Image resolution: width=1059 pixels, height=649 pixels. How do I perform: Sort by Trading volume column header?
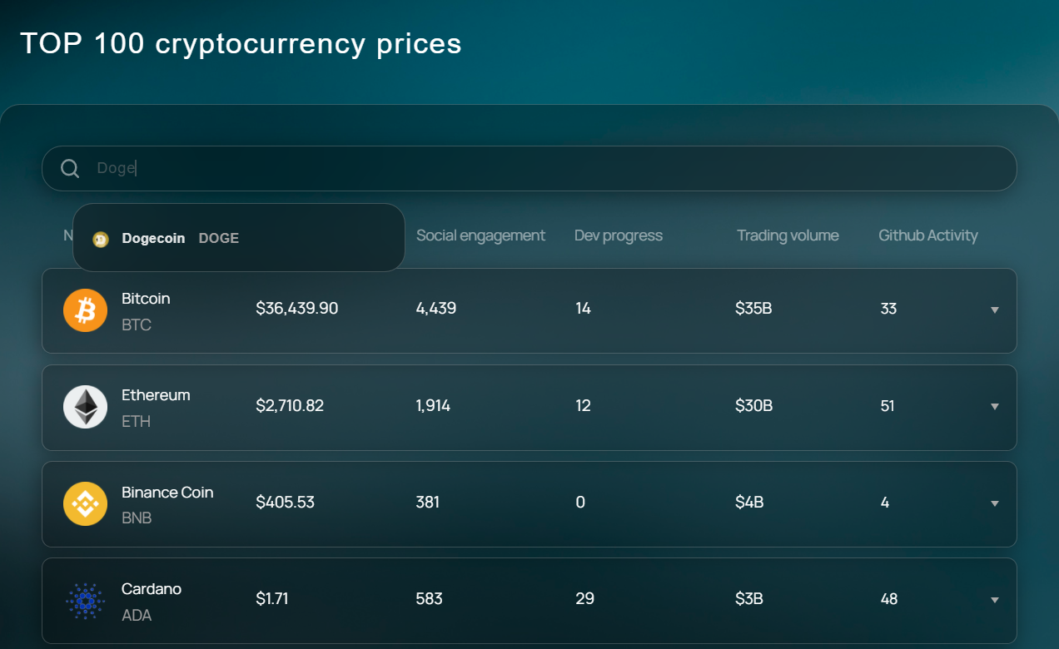pos(788,235)
